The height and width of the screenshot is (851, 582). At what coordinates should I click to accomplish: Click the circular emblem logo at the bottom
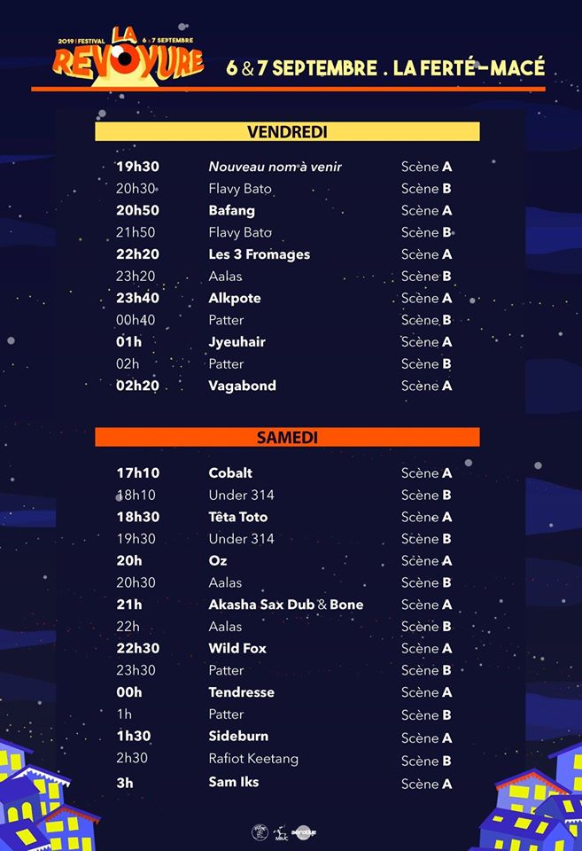click(x=260, y=832)
